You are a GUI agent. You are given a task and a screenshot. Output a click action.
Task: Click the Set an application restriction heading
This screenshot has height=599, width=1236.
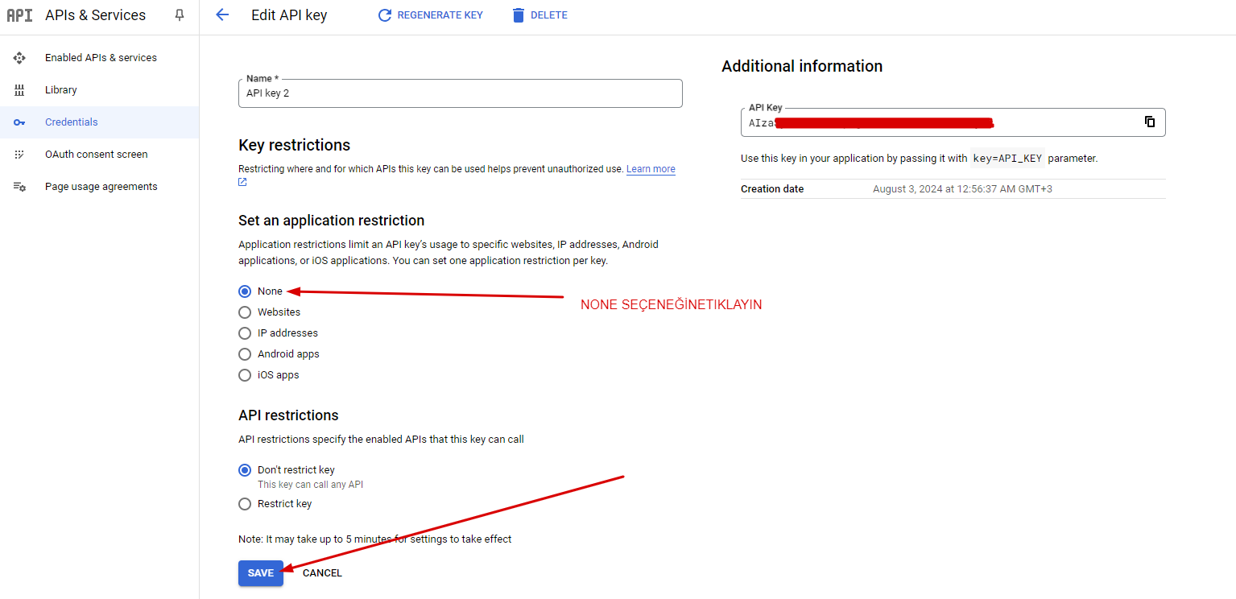click(x=332, y=221)
